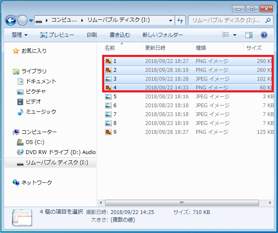Select リムーバブル ディスク (I:) in navigation pane
278x233 pixels.
point(57,163)
